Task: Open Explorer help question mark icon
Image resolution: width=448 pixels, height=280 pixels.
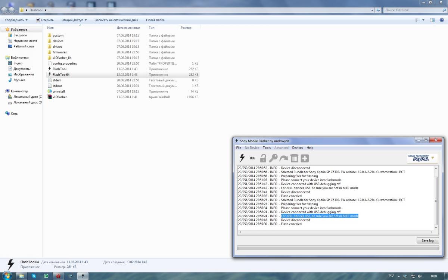Action: pos(442,20)
